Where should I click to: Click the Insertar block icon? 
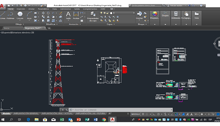(139, 14)
